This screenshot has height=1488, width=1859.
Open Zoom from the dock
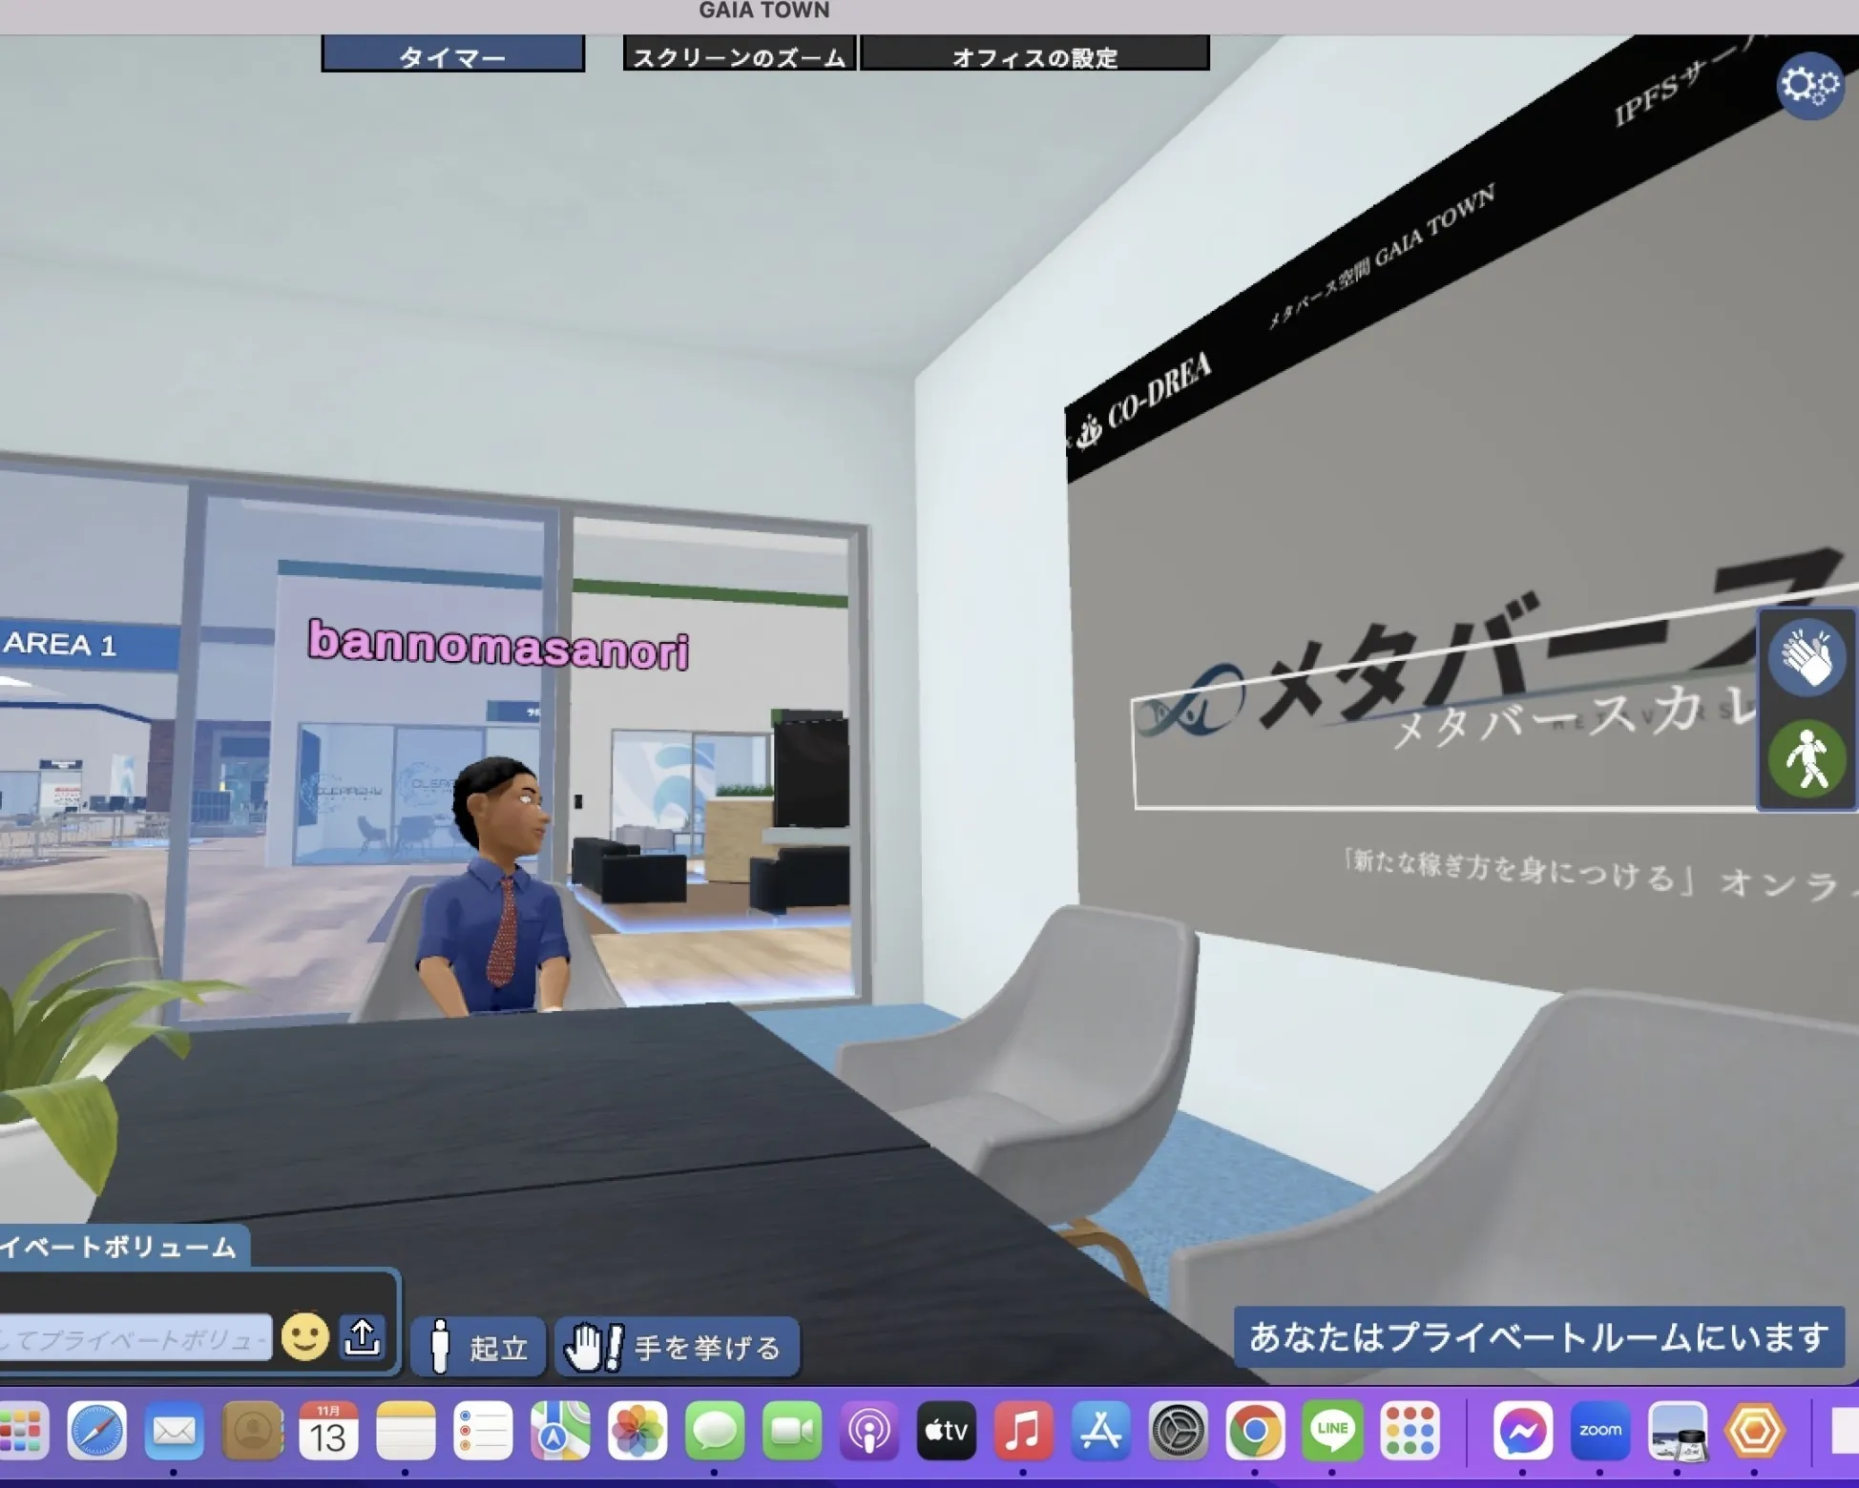(1599, 1431)
